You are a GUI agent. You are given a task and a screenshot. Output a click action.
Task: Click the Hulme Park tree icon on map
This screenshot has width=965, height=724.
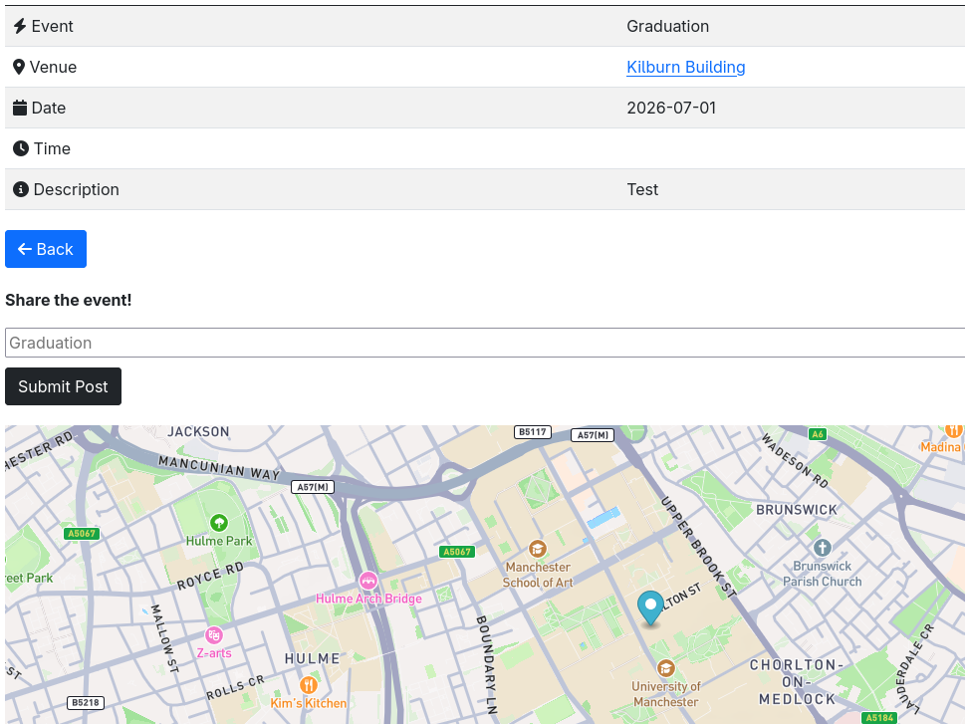[x=219, y=522]
